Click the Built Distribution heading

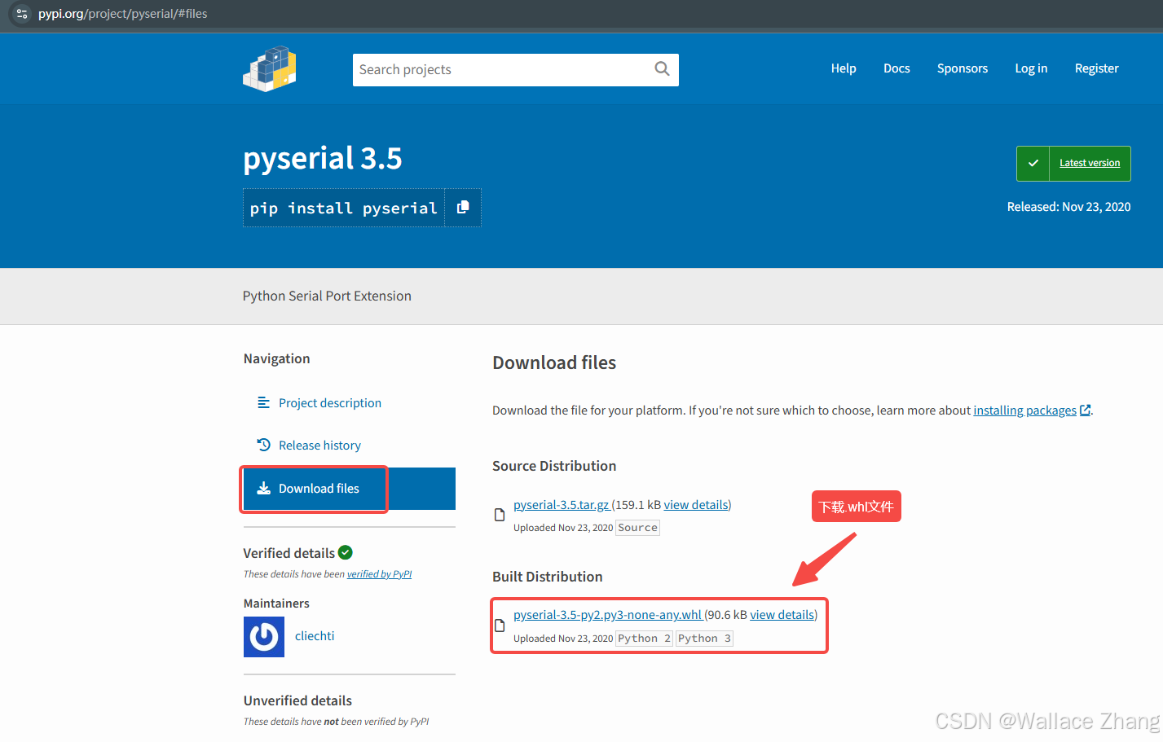(548, 577)
